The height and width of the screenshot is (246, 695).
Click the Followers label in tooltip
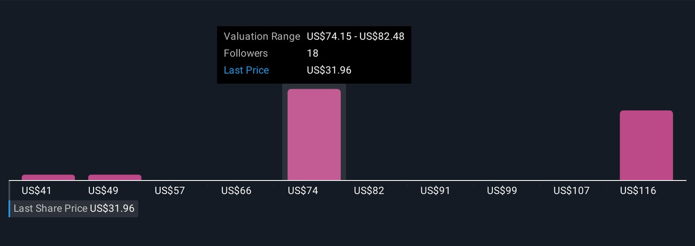(x=246, y=53)
